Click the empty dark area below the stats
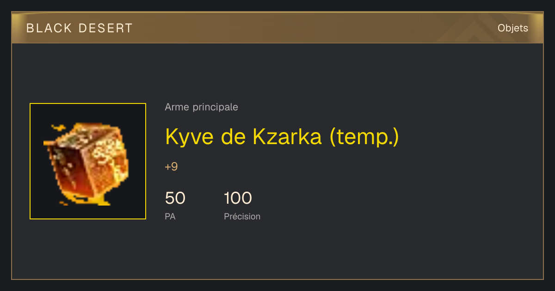 (277, 252)
